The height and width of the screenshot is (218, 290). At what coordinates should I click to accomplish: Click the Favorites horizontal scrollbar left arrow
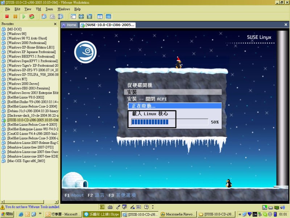[x=2, y=202]
